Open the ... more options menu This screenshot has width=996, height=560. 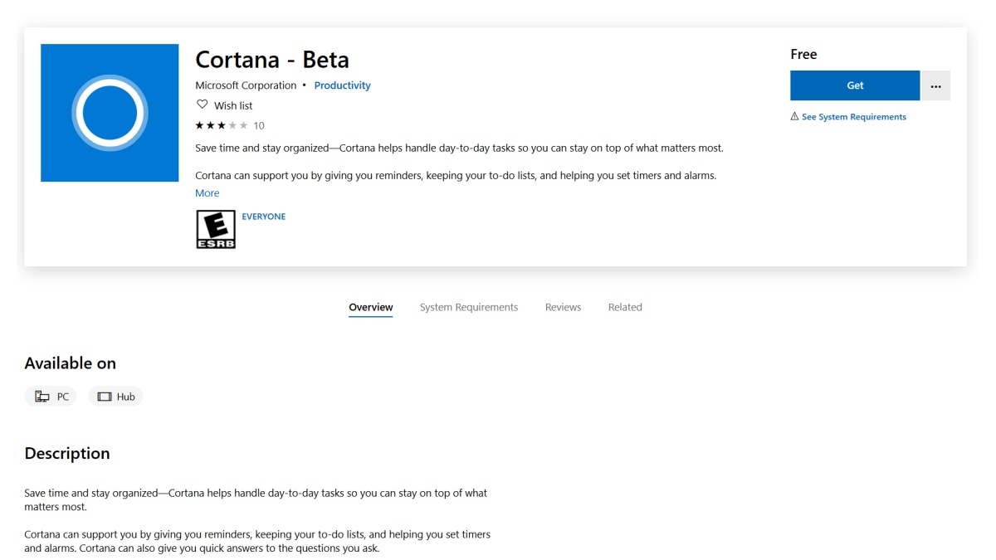coord(935,85)
